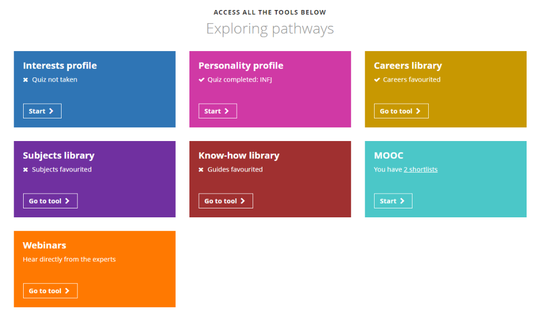Screen dimensions: 534x311
Task: Start the MOOC tool
Action: 393,201
